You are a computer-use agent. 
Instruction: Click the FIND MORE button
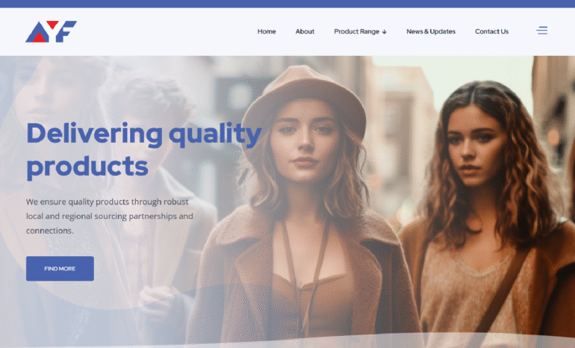tap(60, 268)
